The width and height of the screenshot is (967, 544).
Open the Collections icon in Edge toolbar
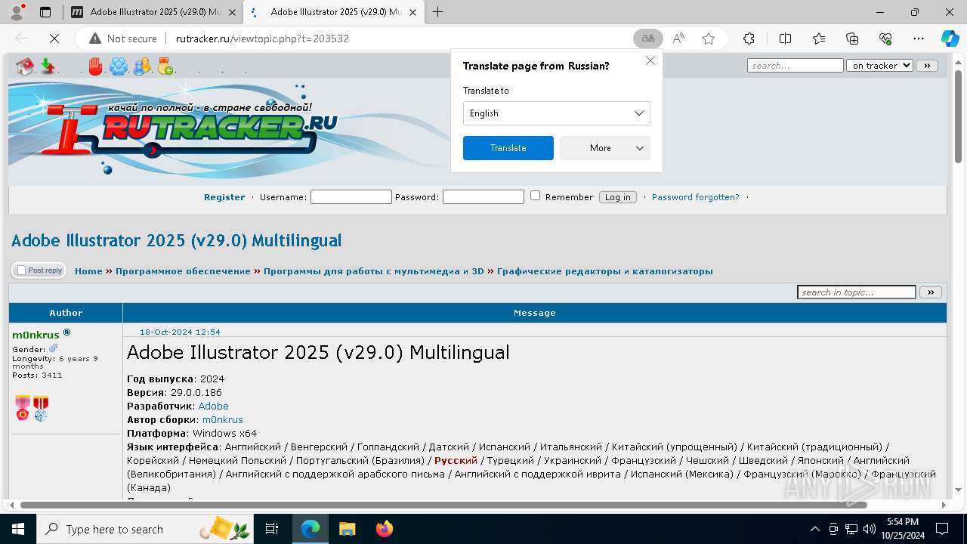coord(852,39)
